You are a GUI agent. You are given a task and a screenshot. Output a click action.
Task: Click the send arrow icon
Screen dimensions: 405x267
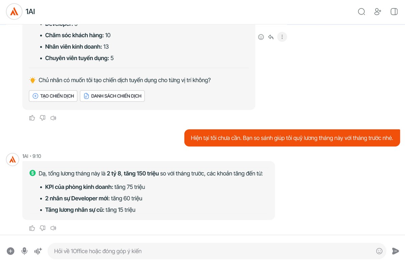pyautogui.click(x=395, y=251)
